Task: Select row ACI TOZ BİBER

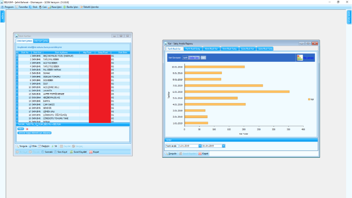Action: click(73, 63)
